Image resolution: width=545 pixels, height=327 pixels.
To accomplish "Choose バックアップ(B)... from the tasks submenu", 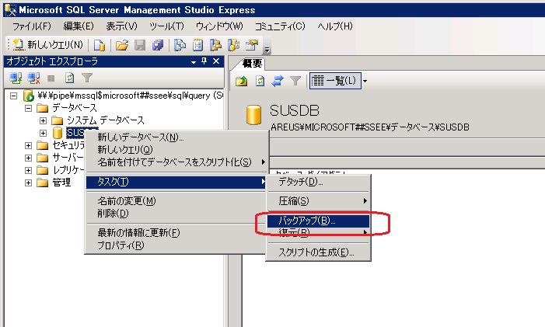I will tap(318, 221).
